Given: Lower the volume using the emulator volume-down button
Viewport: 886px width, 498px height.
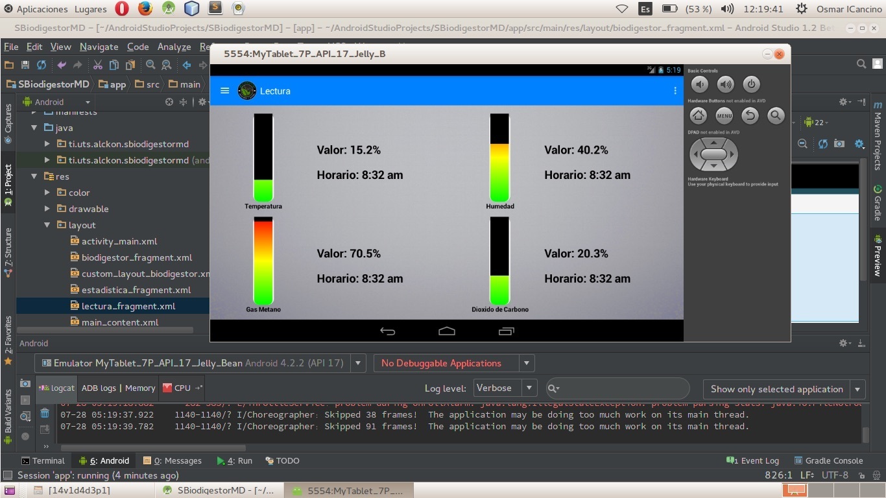Looking at the screenshot, I should point(700,84).
